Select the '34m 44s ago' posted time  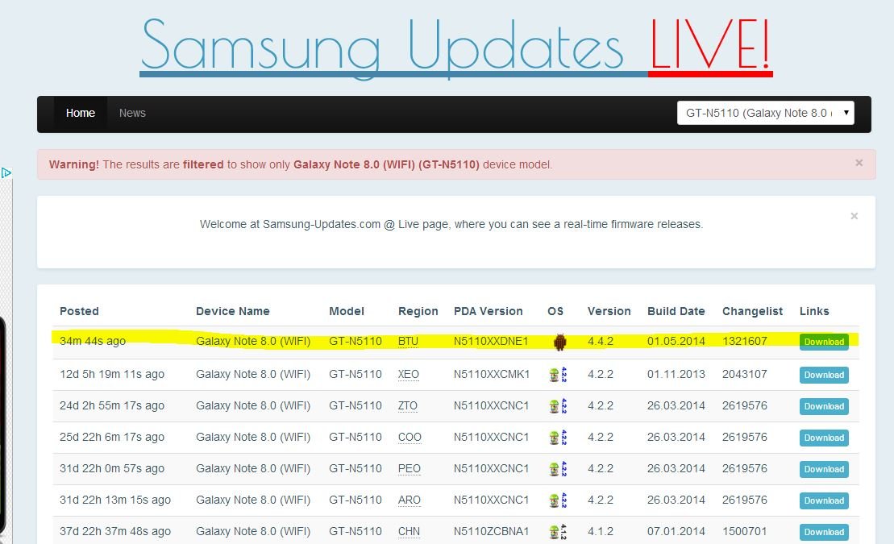pyautogui.click(x=93, y=341)
